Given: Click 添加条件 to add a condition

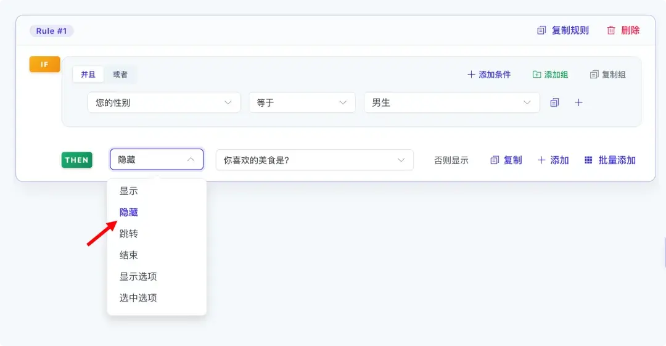Looking at the screenshot, I should pos(489,75).
